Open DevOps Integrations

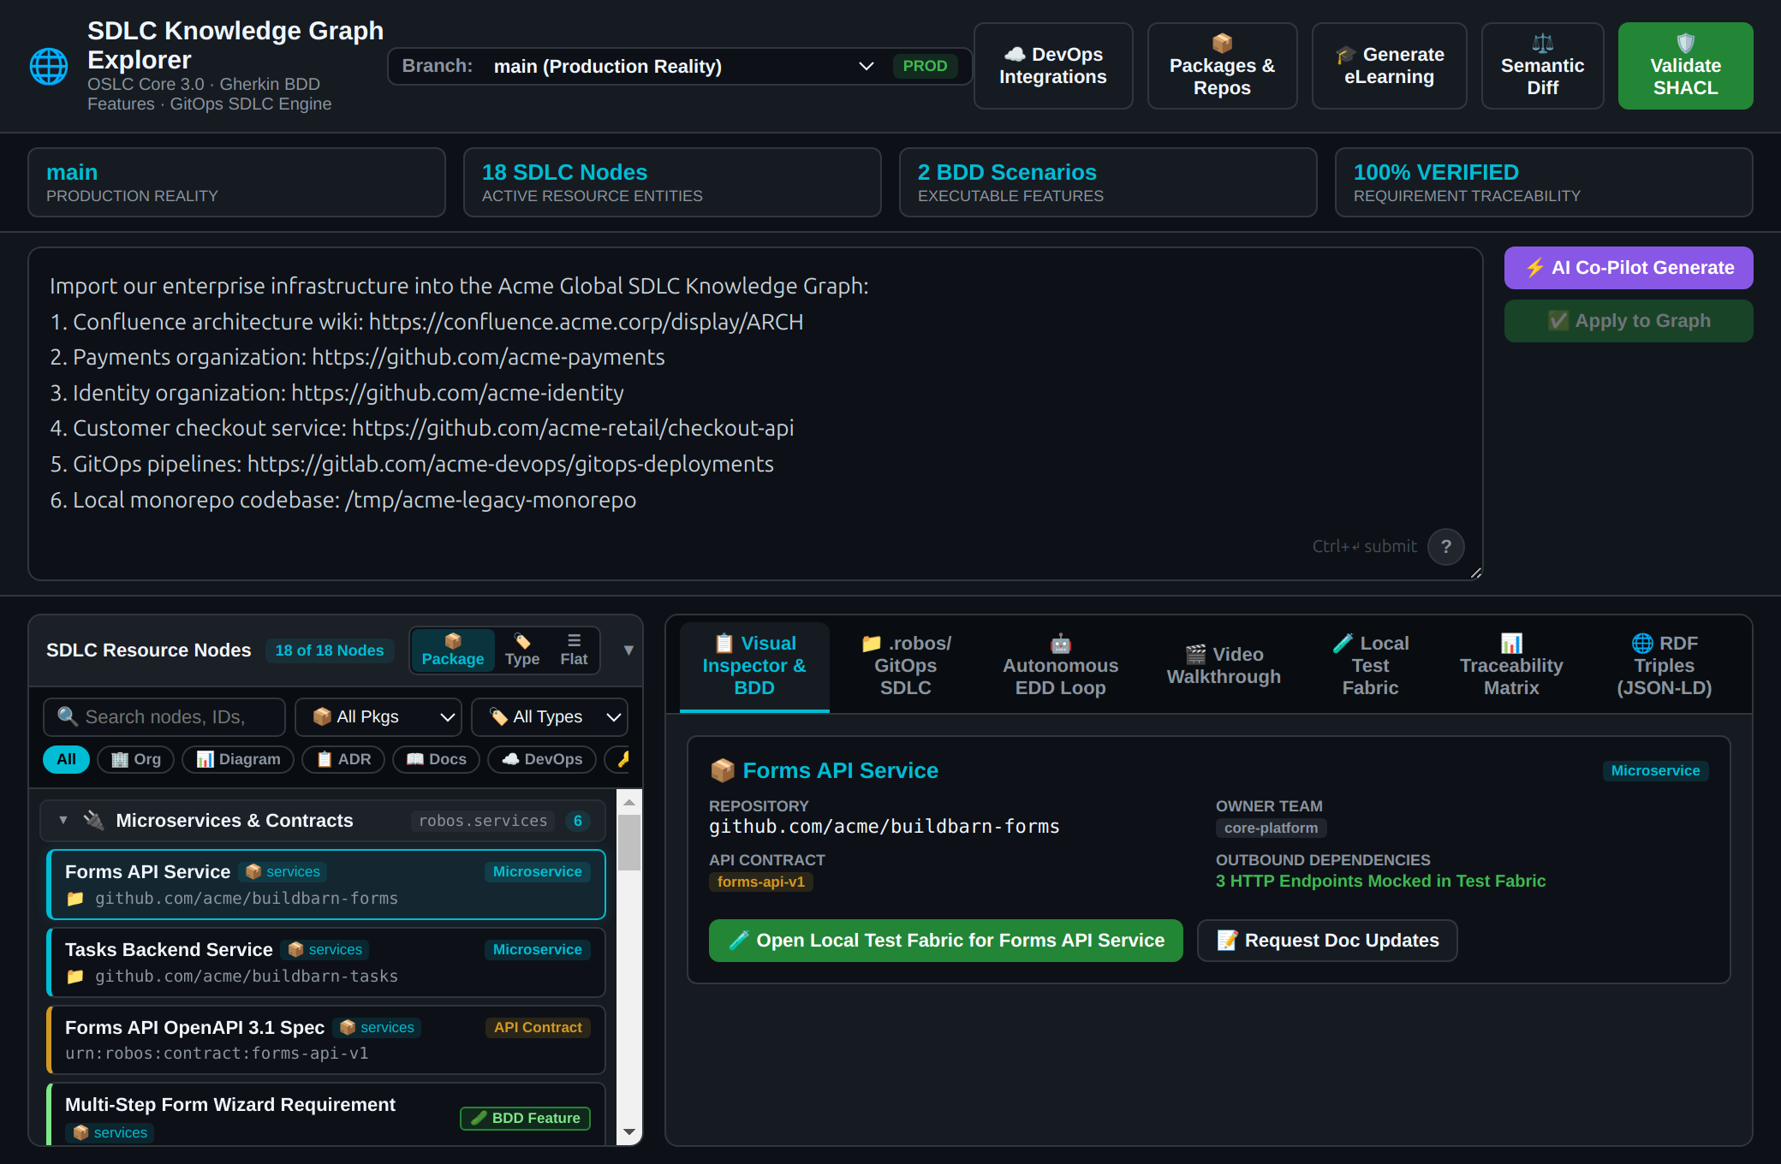(1053, 66)
